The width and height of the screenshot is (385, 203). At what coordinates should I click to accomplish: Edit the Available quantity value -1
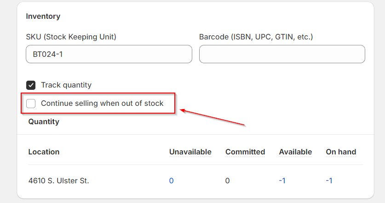(x=282, y=181)
